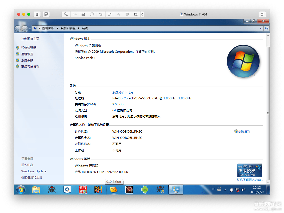This screenshot has height=213, width=284.
Task: Expand the arrow after 系统和安全 in breadcrumb
Action: coord(79,28)
